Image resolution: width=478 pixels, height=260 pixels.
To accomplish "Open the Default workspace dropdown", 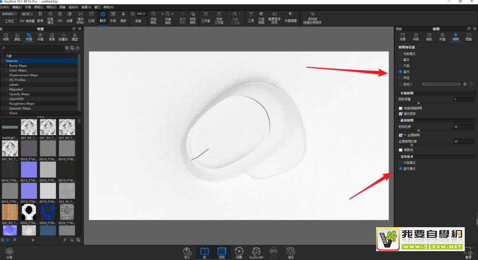I will (9, 14).
